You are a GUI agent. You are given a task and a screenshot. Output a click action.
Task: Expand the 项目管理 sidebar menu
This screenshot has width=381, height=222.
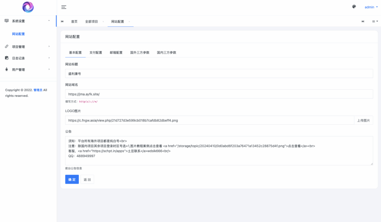coord(28,47)
